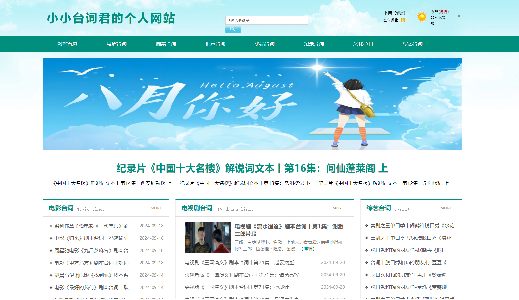Screen dimensions: 519x300
Task: Open 脱口秀和Ta的朋友们-贾耗 article
Action: pos(408,287)
